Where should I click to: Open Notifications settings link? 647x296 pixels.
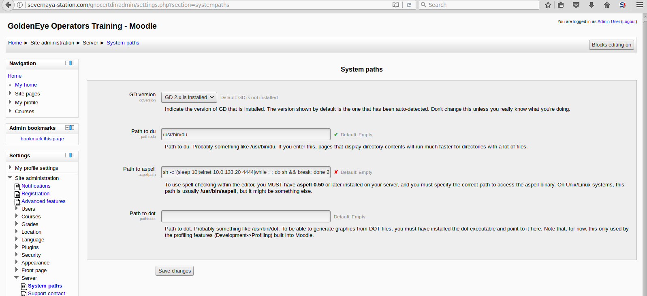tap(36, 186)
